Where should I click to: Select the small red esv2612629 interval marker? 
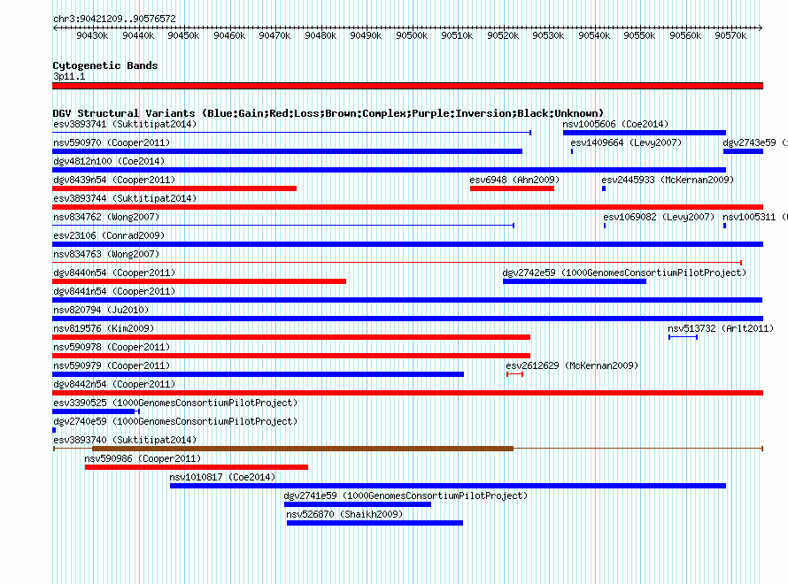(515, 374)
